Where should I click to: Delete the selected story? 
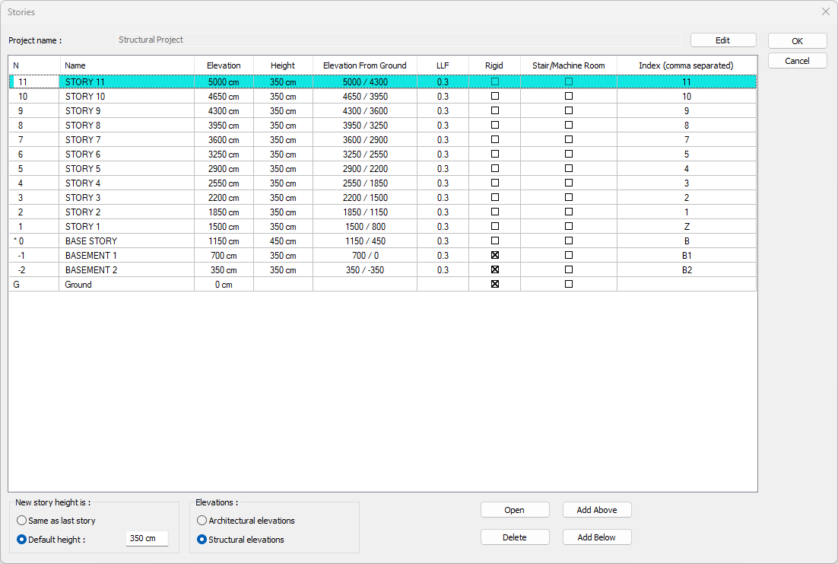click(x=515, y=537)
